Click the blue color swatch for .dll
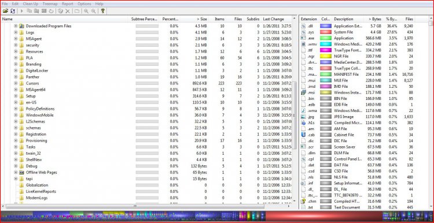 325,26
